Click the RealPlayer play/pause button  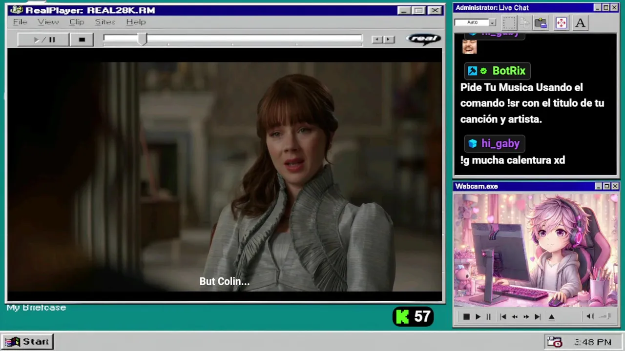(43, 39)
